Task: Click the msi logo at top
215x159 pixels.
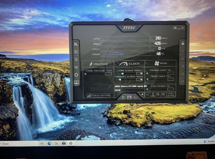Action: [129, 28]
